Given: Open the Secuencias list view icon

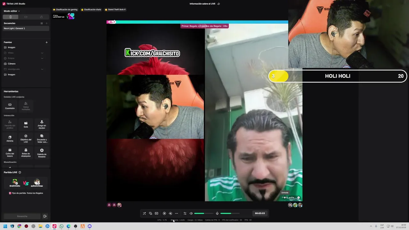Looking at the screenshot, I should tap(42, 23).
